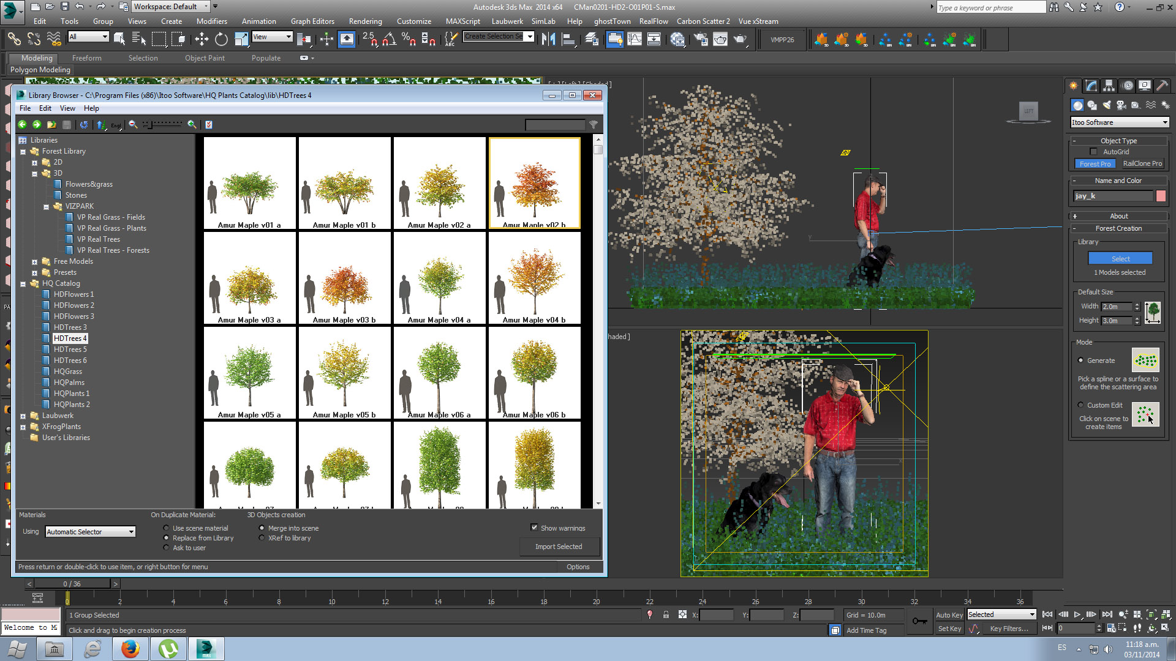
Task: Click the Custom Edit mode icon
Action: pyautogui.click(x=1145, y=414)
